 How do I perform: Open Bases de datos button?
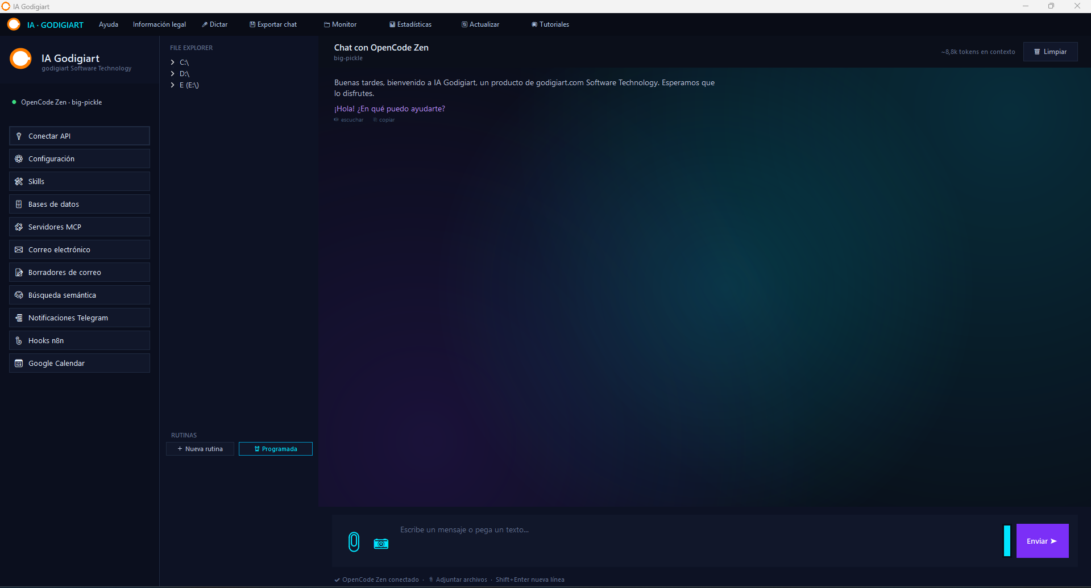pyautogui.click(x=80, y=204)
